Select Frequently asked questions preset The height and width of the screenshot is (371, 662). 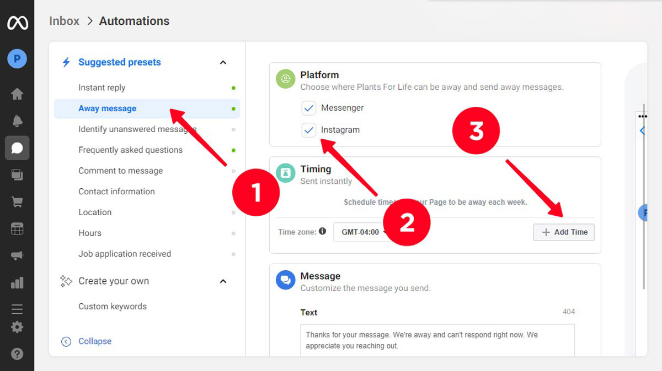coord(130,150)
